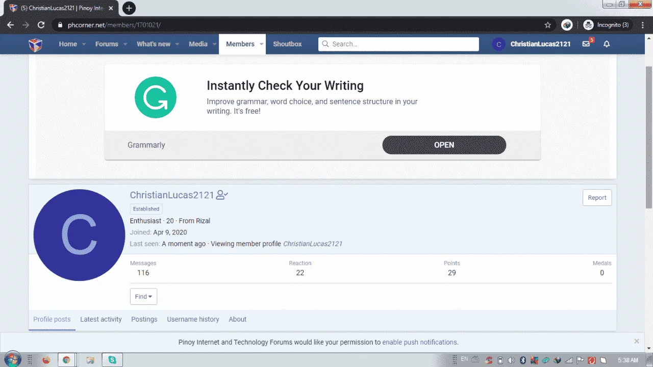This screenshot has width=653, height=367.
Task: Click the Messages count 116
Action: (143, 273)
